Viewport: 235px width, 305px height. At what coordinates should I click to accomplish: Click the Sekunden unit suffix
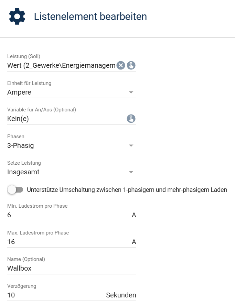121,295
